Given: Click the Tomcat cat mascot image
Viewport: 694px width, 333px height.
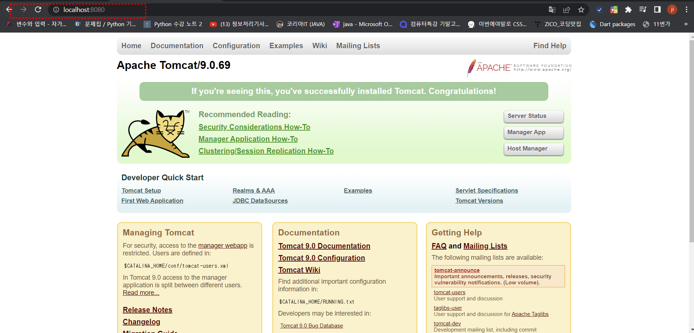Looking at the screenshot, I should pos(155,133).
